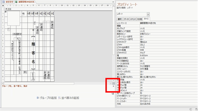The width and height of the screenshot is (198, 111).
Task: Click the horizontal scrollbar left arrow of the design area
Action: (x=3, y=84)
